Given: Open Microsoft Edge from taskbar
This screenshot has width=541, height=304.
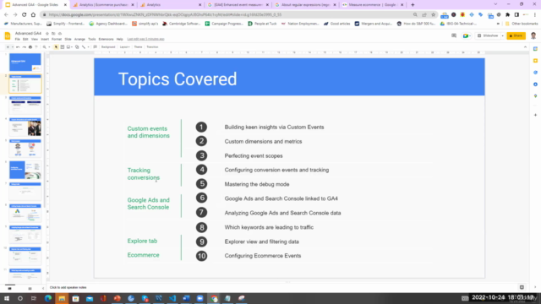Looking at the screenshot, I should pos(48,298).
